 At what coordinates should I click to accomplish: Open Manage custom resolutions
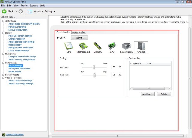click(x=21, y=48)
